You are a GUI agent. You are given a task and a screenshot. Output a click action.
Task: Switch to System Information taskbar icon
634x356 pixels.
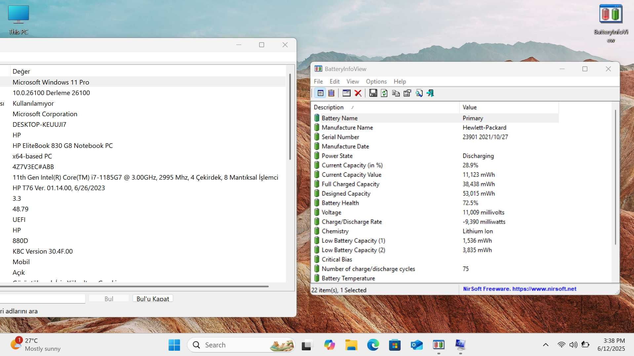click(460, 345)
